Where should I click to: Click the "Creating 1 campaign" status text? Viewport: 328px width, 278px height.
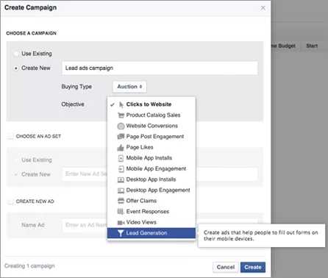(x=29, y=266)
